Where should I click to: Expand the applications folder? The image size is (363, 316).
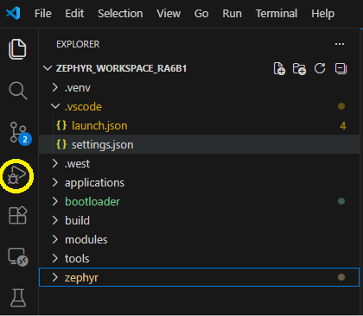55,182
